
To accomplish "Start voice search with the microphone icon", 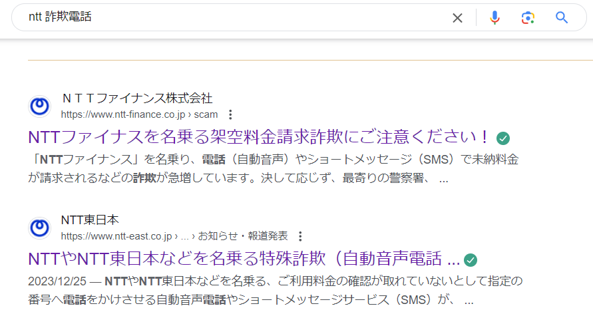I will (494, 18).
